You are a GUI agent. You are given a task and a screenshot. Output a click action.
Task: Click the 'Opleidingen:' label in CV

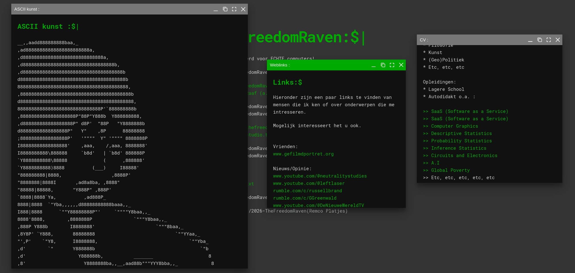point(439,82)
